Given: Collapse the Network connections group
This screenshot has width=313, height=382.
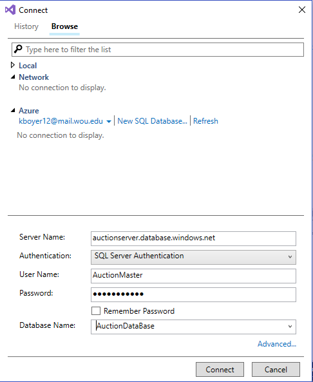Looking at the screenshot, I should pos(13,77).
